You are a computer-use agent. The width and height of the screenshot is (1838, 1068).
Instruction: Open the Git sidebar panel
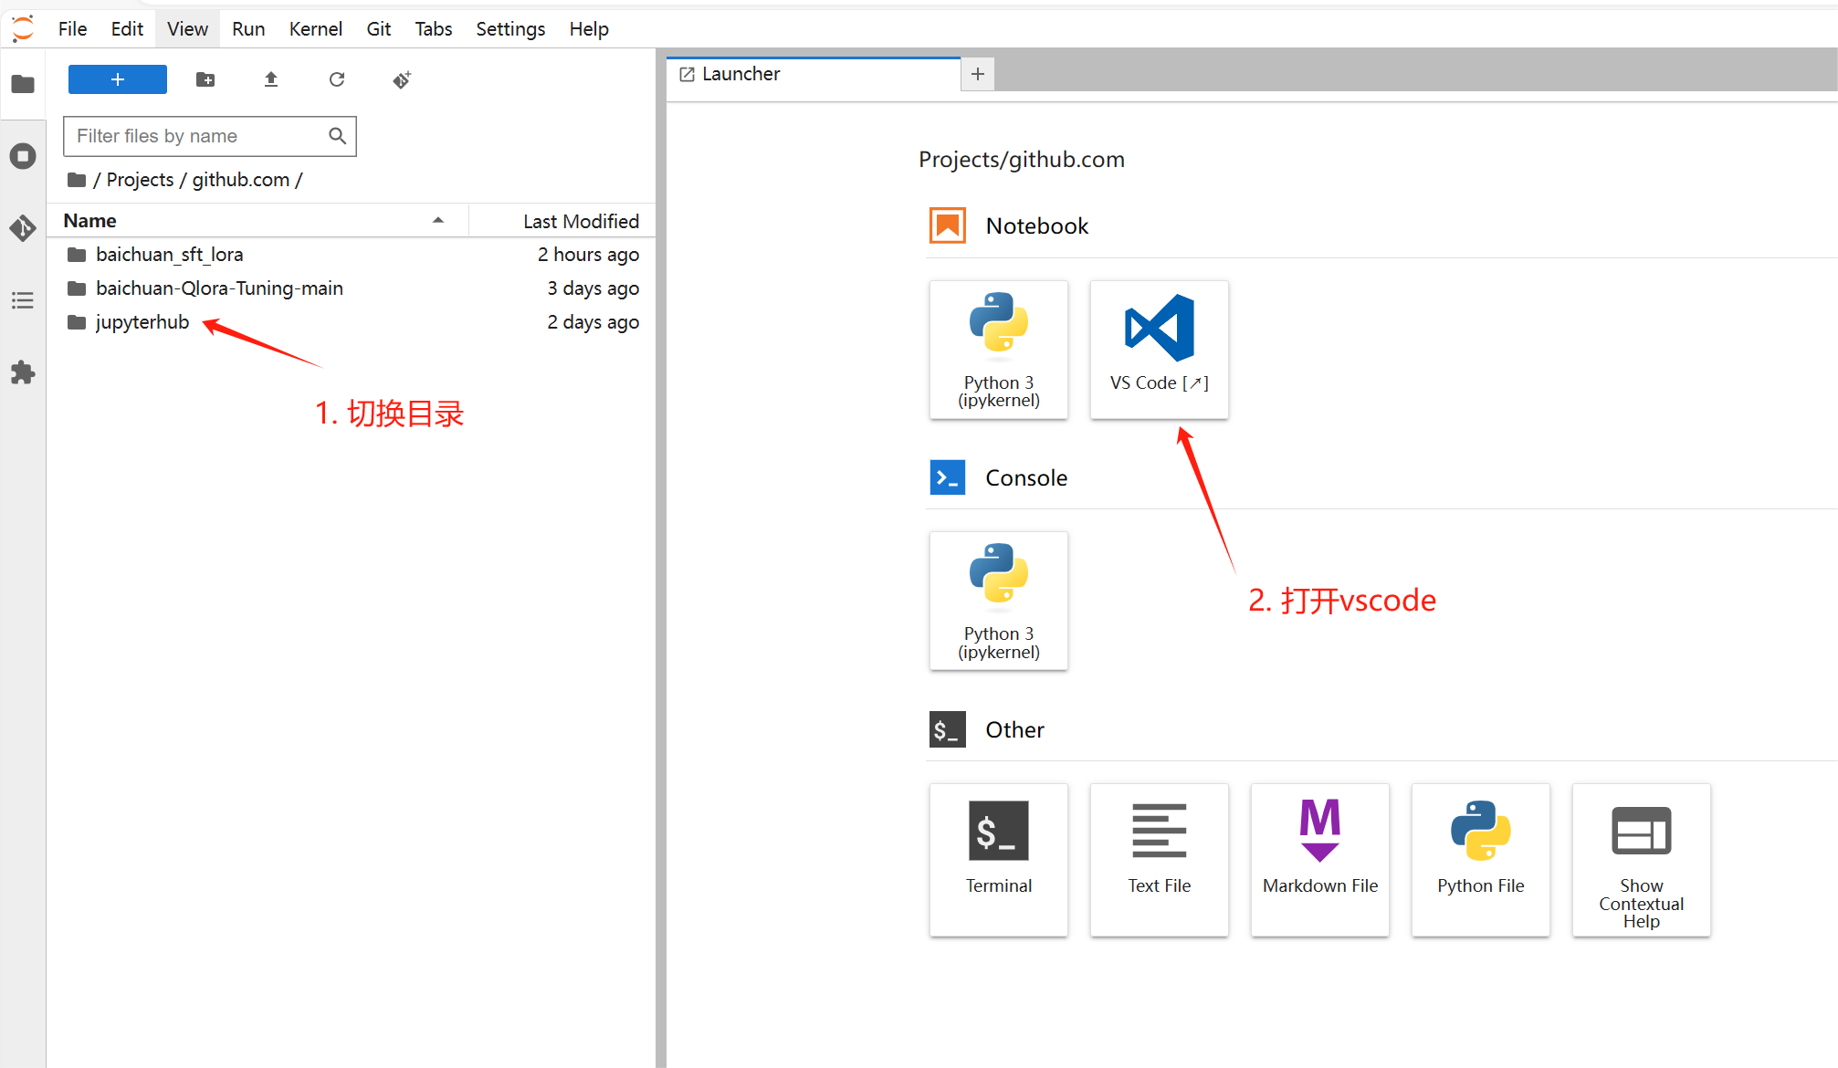(x=23, y=227)
